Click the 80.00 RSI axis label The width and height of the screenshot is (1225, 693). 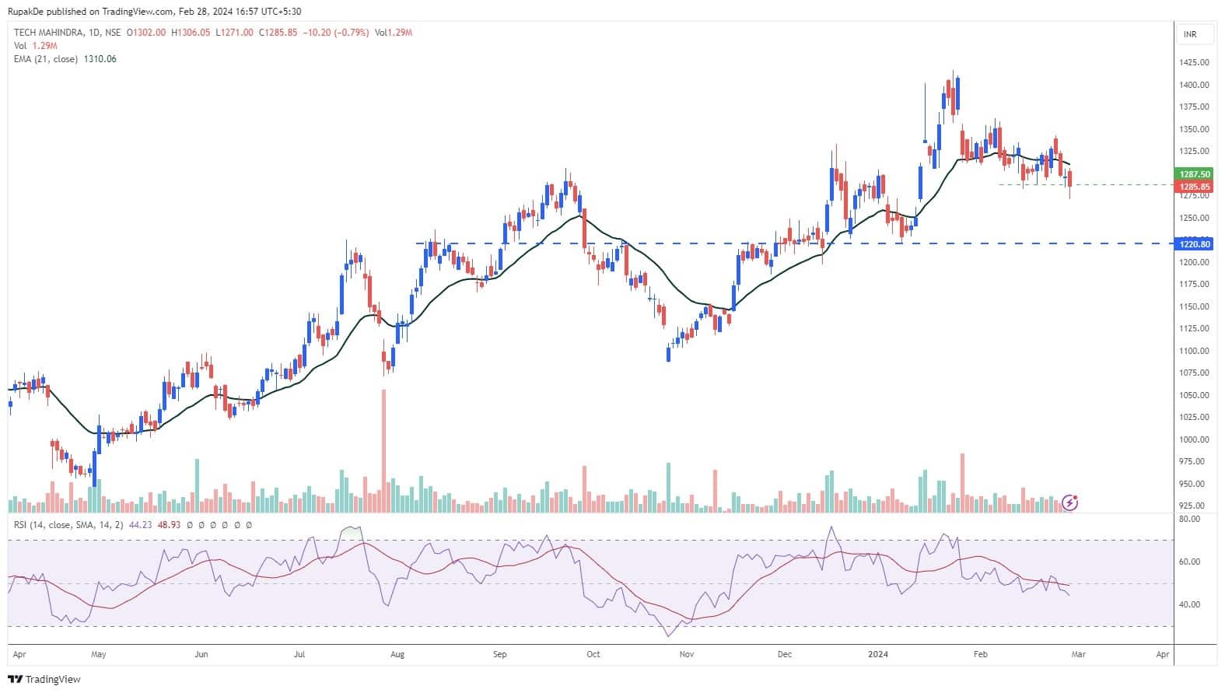pos(1190,519)
